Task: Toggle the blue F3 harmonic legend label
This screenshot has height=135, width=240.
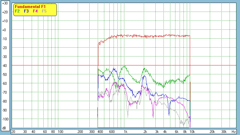Action: 26,11
